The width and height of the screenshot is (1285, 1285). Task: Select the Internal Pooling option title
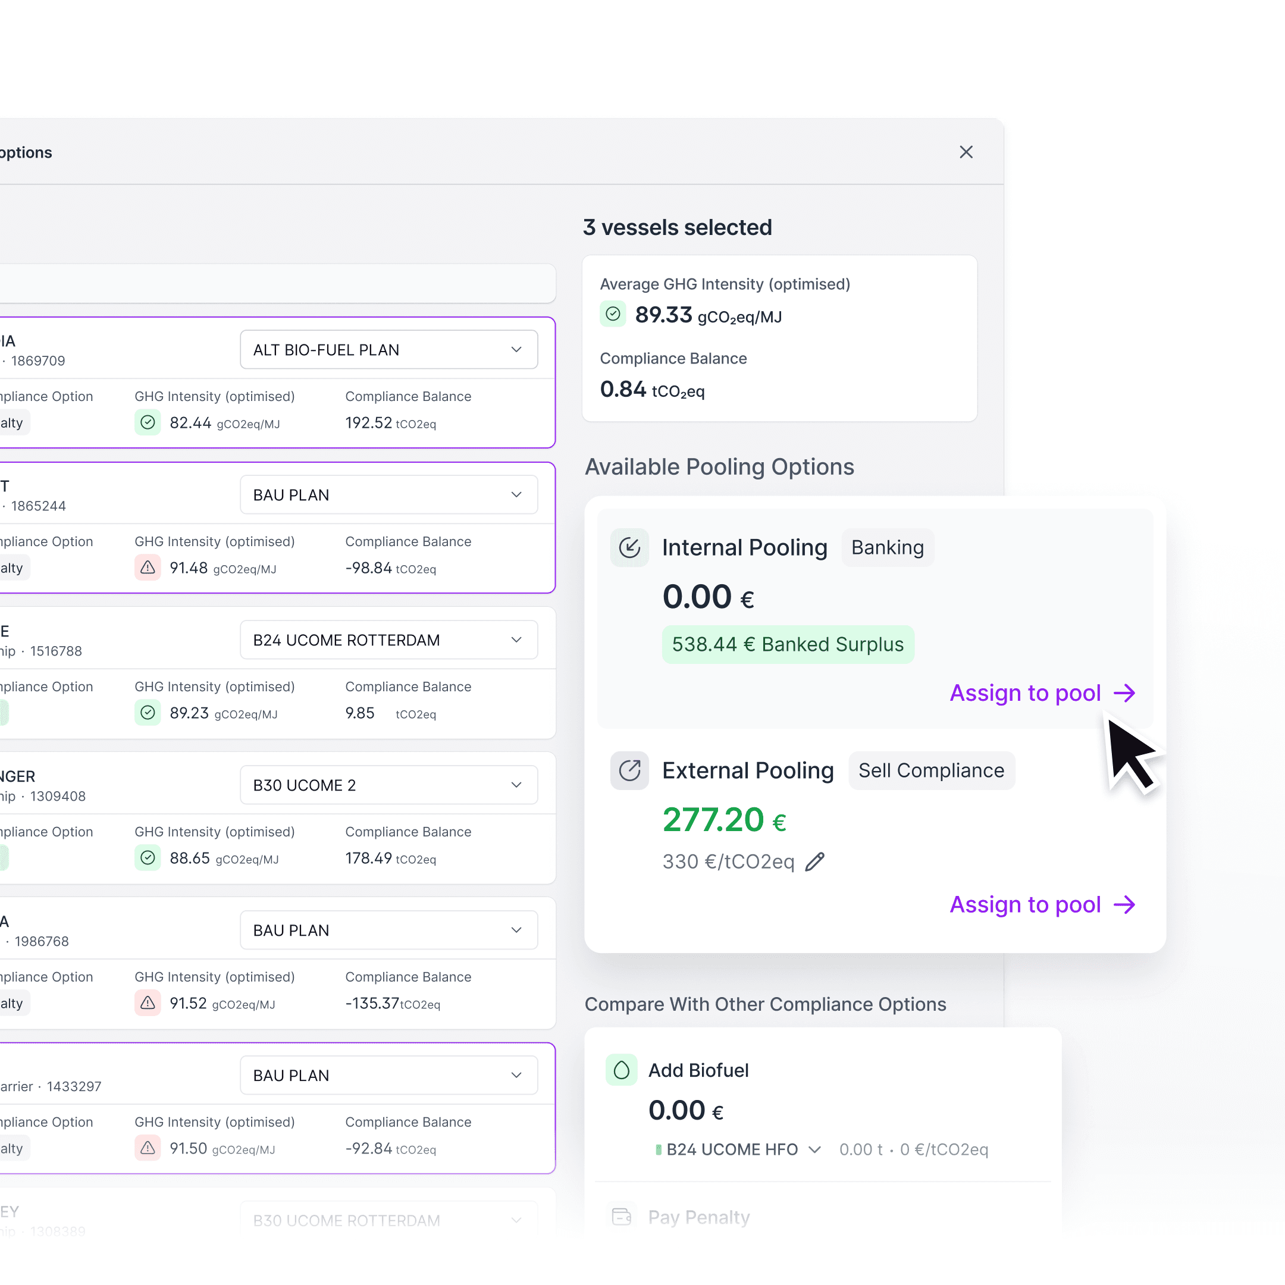[x=744, y=547]
